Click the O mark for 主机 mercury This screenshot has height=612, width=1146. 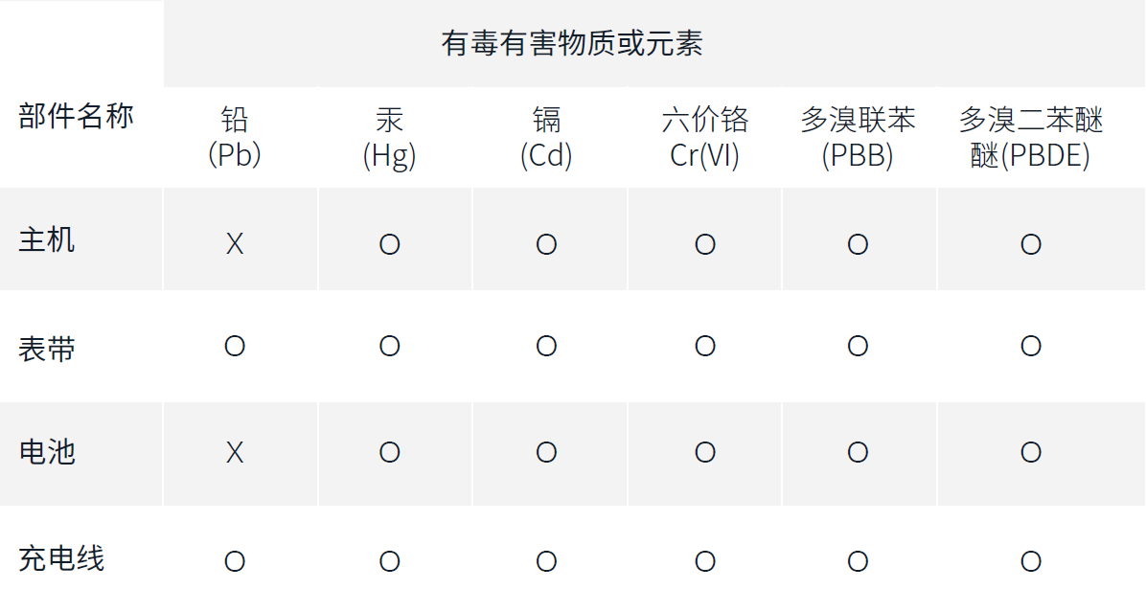point(389,244)
